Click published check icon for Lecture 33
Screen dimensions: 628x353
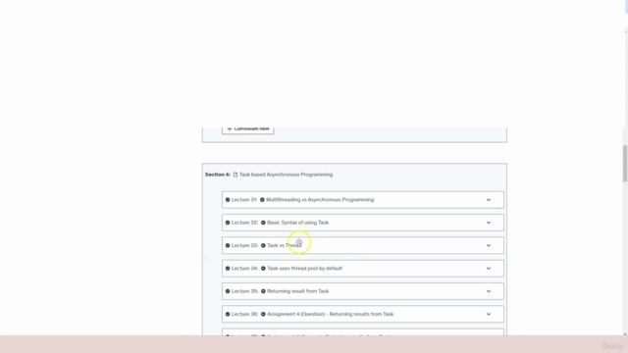click(228, 245)
